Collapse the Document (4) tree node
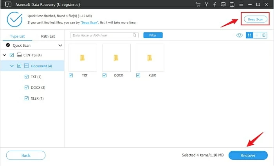The height and width of the screenshot is (166, 274). click(x=12, y=66)
